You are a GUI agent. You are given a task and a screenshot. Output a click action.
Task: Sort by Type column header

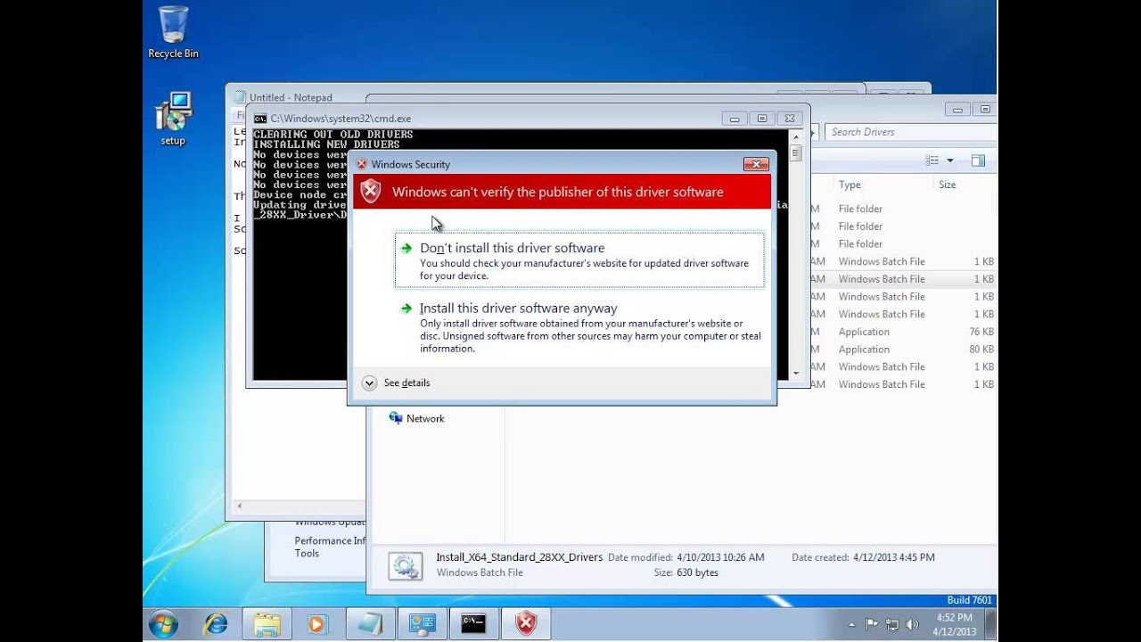click(x=850, y=185)
